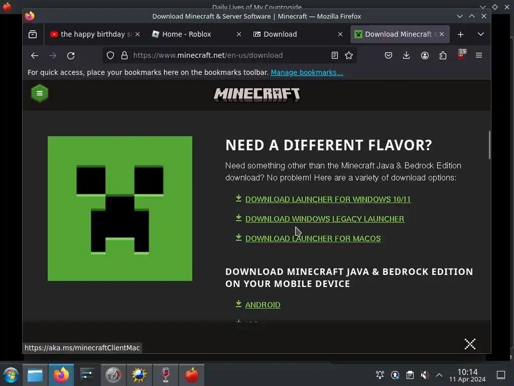Open clipboard tray icon
The image size is (514, 386).
click(x=410, y=375)
